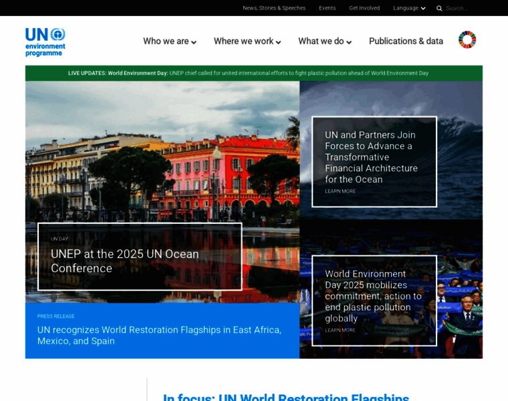Expand the Who we are menu
Image resolution: width=508 pixels, height=401 pixels.
point(170,41)
